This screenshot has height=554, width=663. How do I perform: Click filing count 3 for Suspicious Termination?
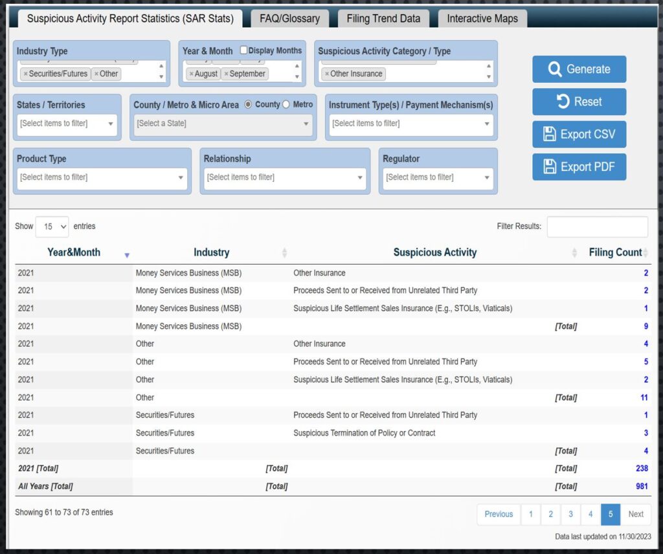click(646, 433)
